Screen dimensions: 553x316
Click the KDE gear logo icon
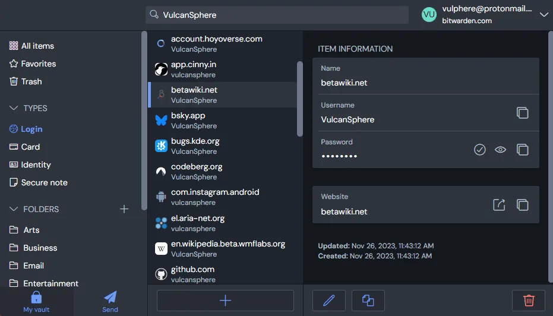(161, 146)
